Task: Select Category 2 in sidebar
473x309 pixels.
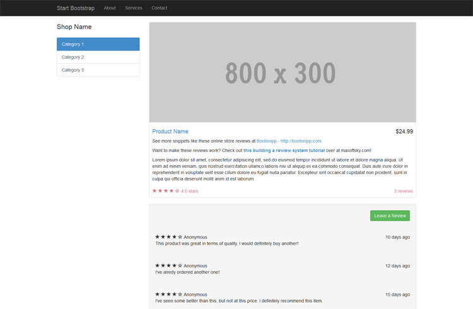Action: 98,57
